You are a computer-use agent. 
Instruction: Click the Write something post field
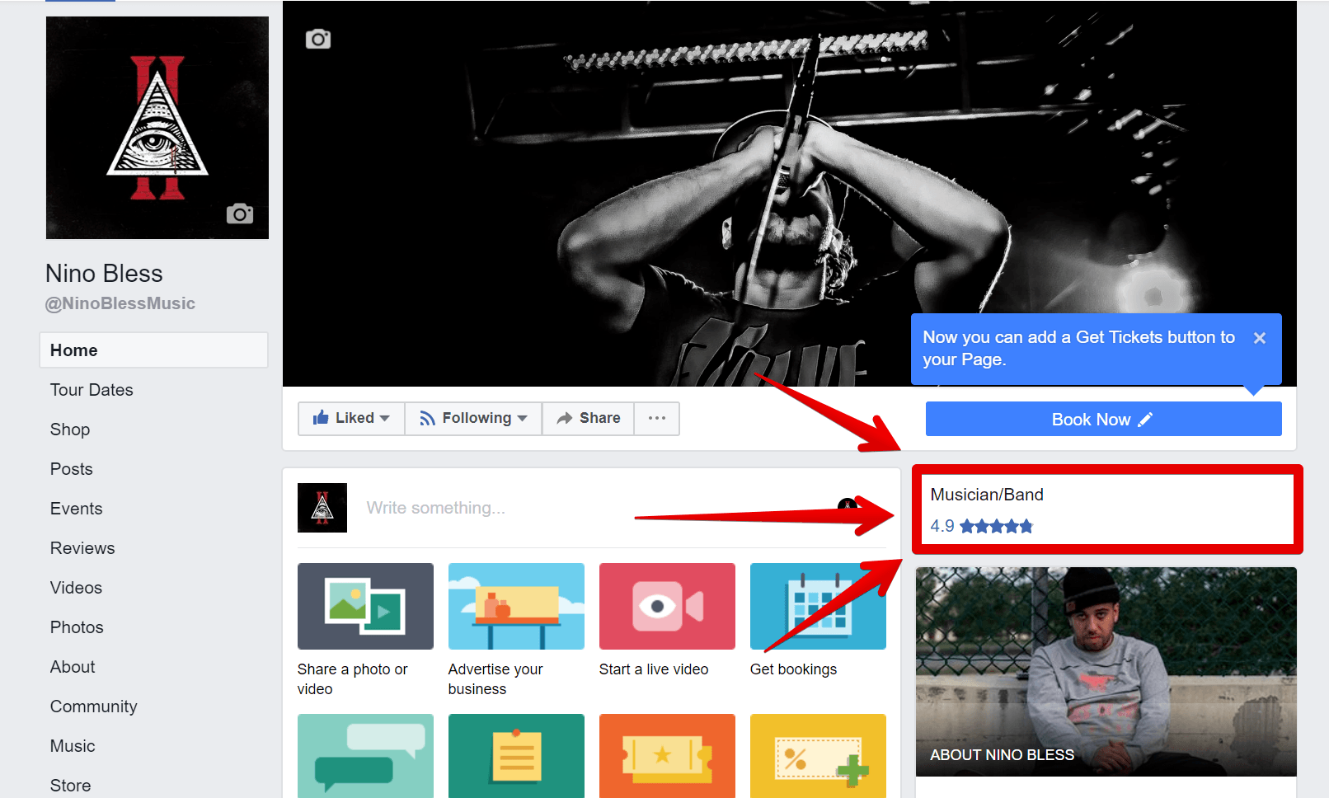click(594, 508)
